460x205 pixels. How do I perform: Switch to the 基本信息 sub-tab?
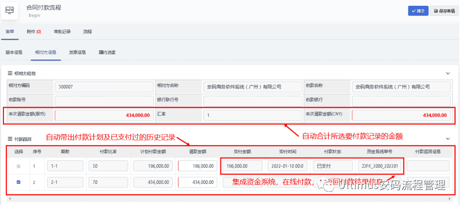pyautogui.click(x=14, y=53)
